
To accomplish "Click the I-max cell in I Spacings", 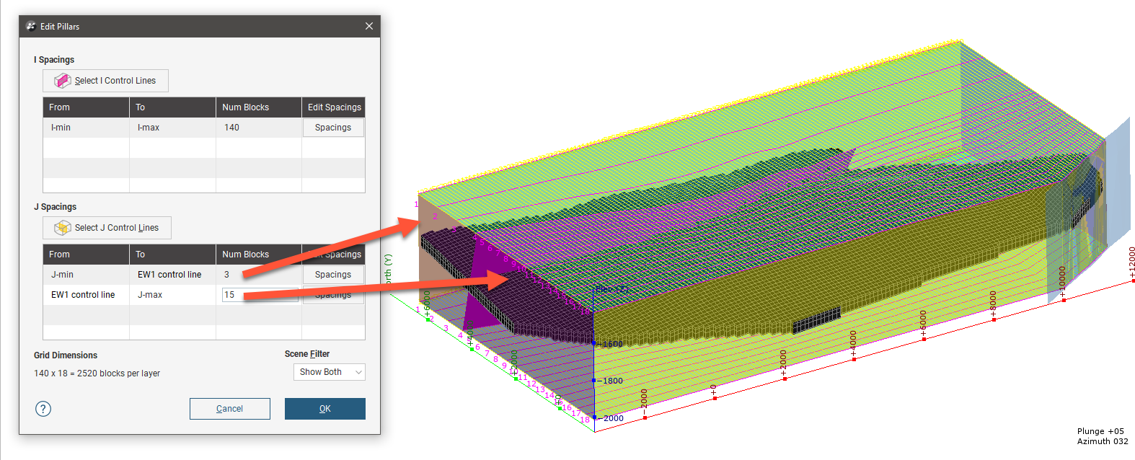I will (172, 128).
